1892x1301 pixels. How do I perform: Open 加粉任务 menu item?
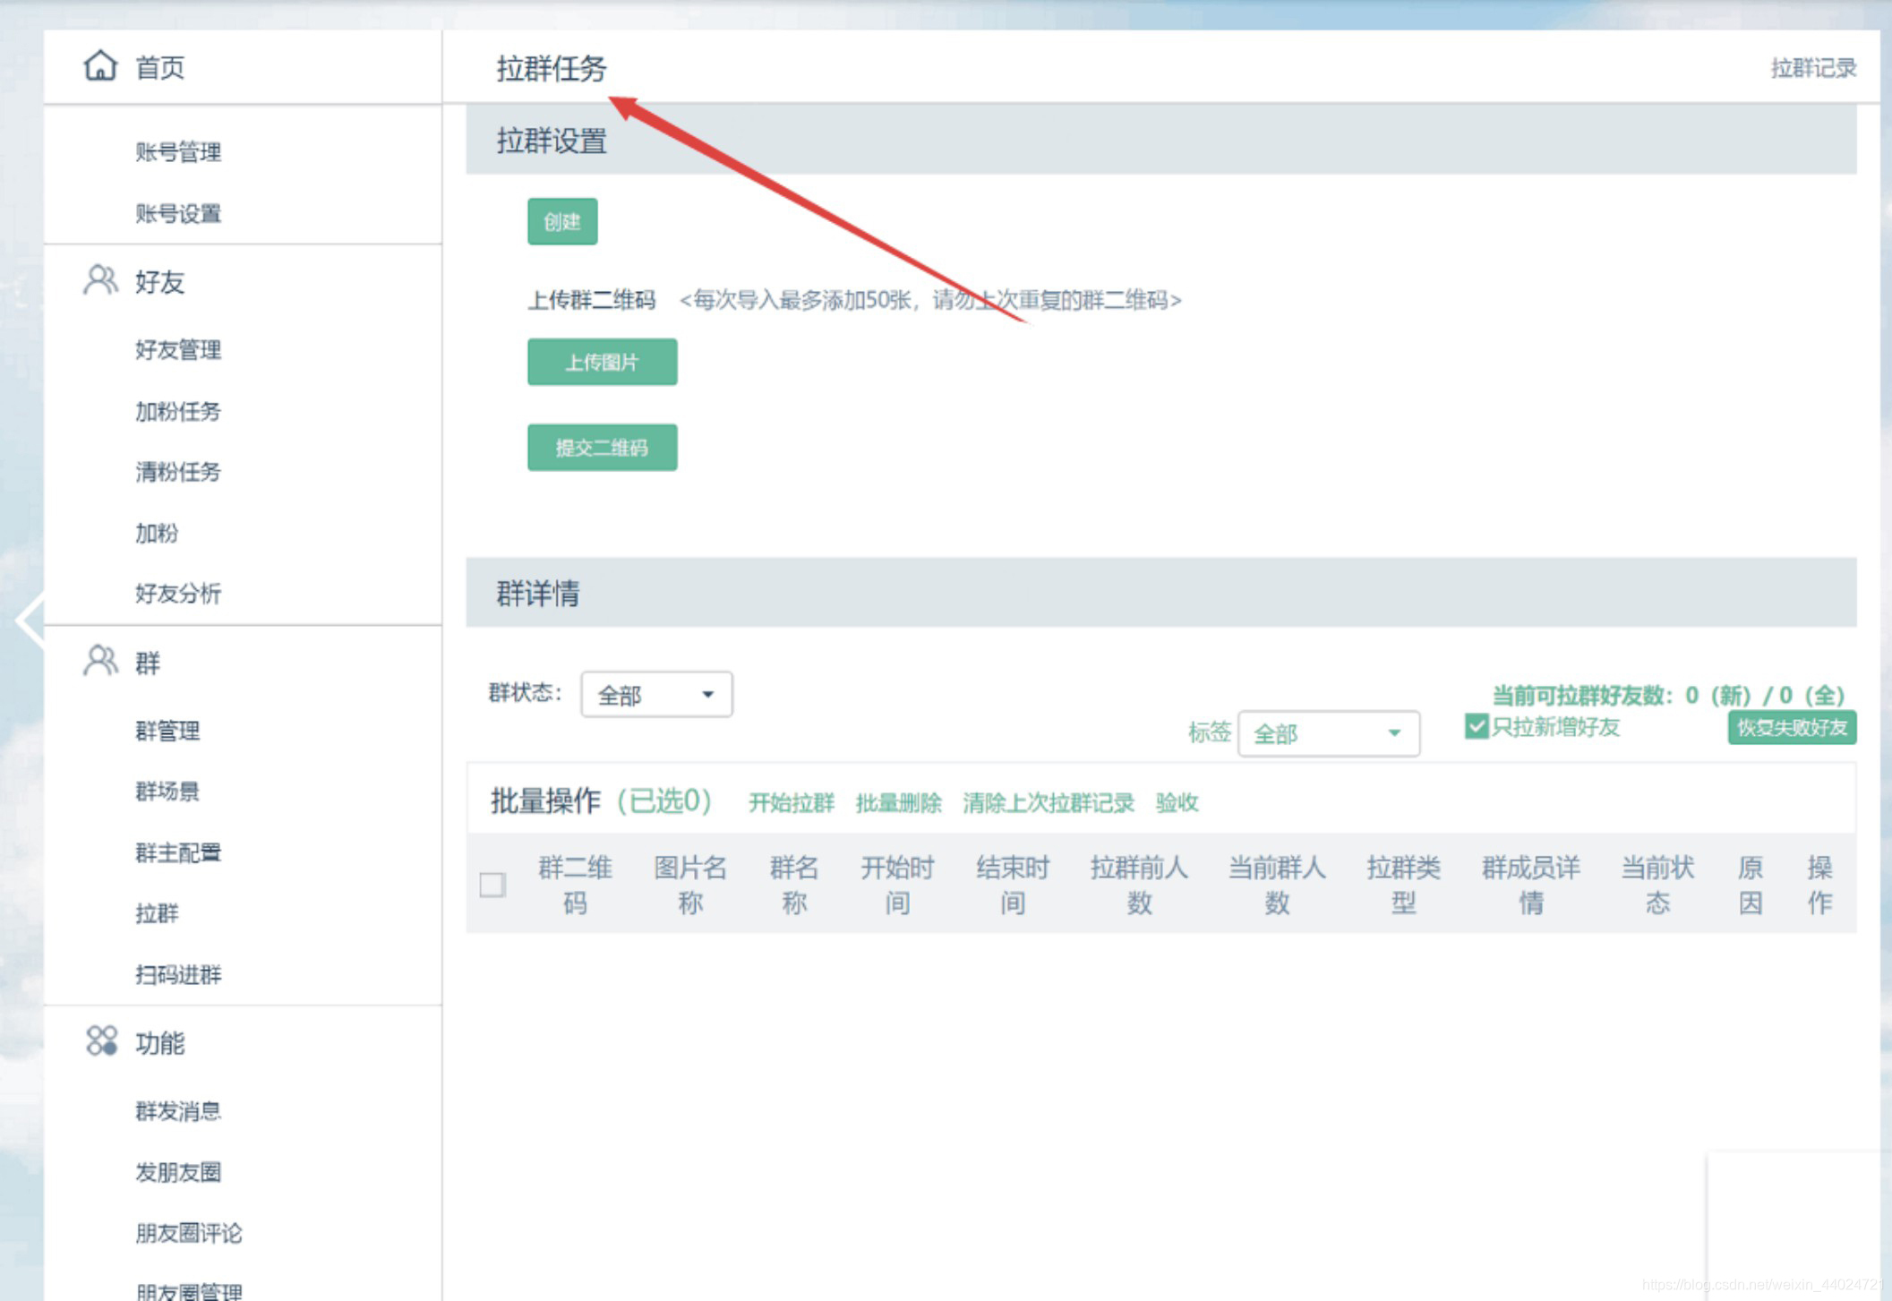(178, 411)
